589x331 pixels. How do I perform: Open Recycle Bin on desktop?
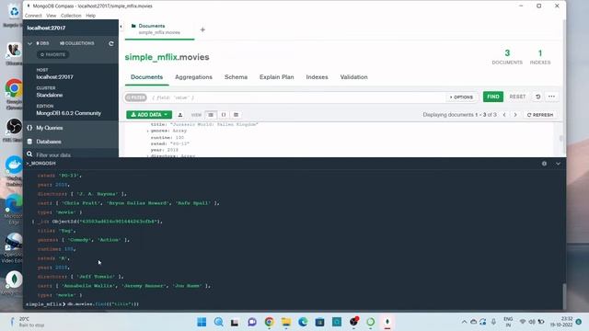pos(14,15)
